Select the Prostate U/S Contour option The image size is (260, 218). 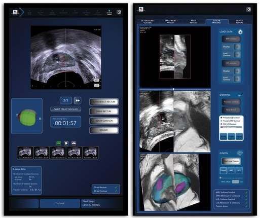coord(230,118)
